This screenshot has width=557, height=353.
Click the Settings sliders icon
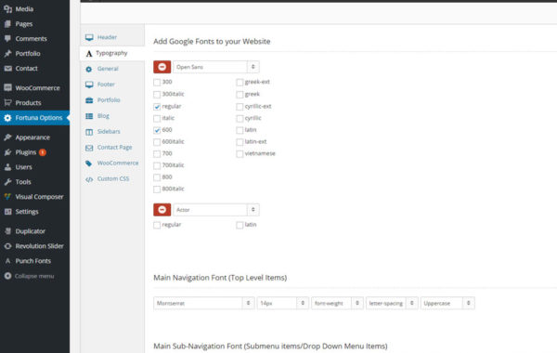7,212
